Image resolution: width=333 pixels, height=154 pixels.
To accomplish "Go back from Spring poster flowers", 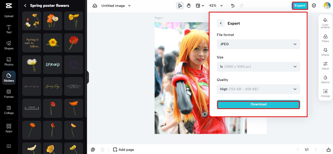I will 25,5.
